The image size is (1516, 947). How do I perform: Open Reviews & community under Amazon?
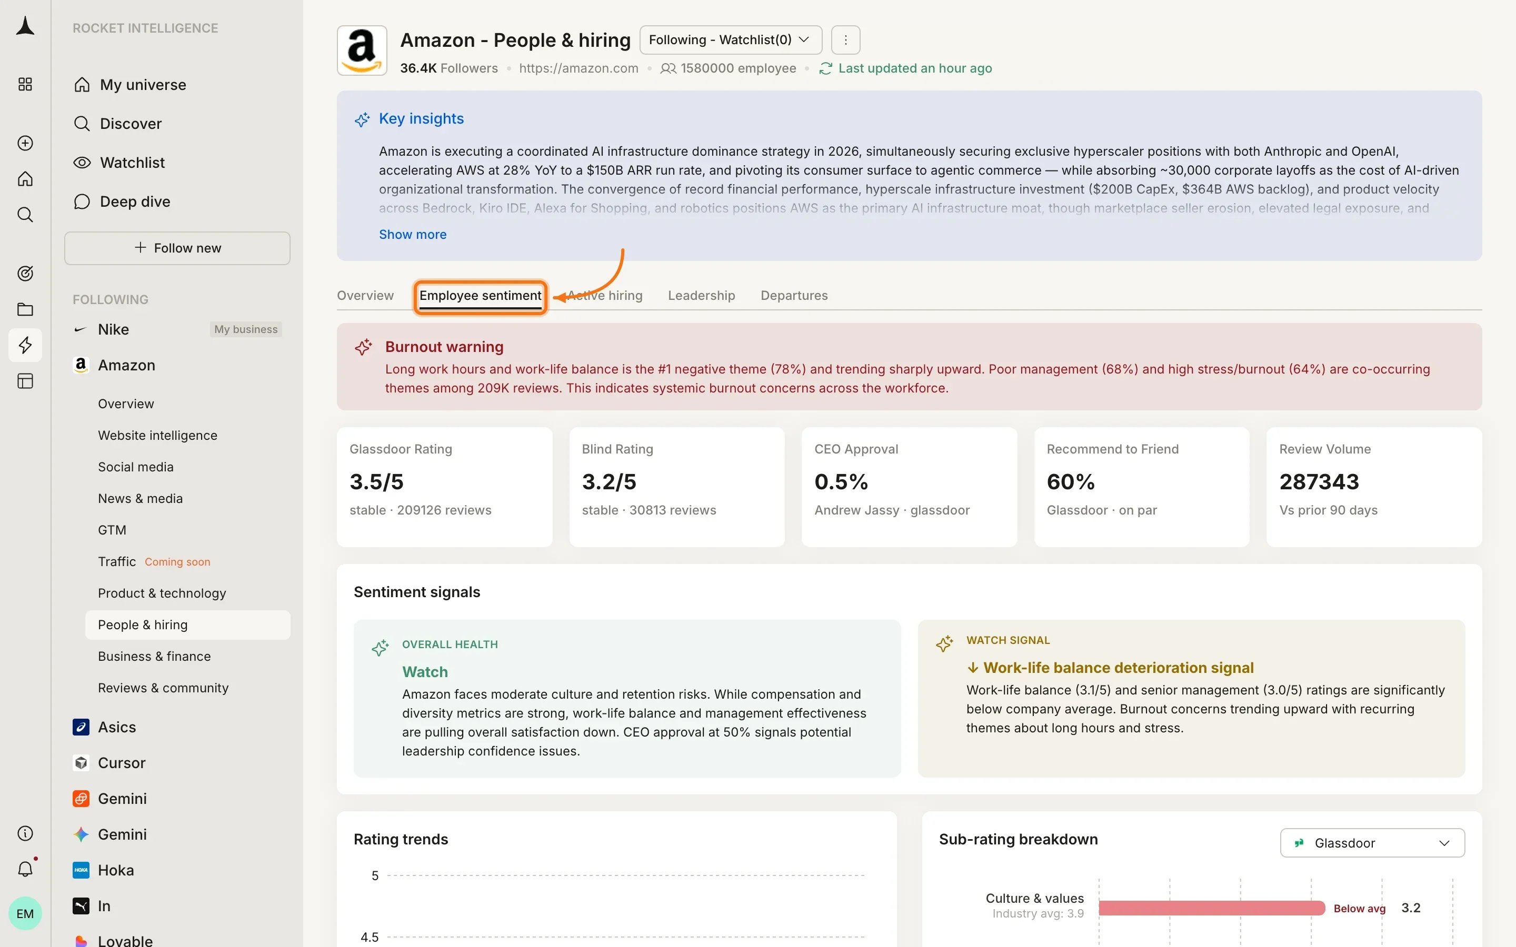[163, 688]
